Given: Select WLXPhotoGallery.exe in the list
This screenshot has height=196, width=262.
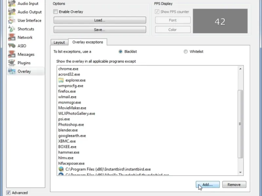Looking at the screenshot, I should pos(77,113).
